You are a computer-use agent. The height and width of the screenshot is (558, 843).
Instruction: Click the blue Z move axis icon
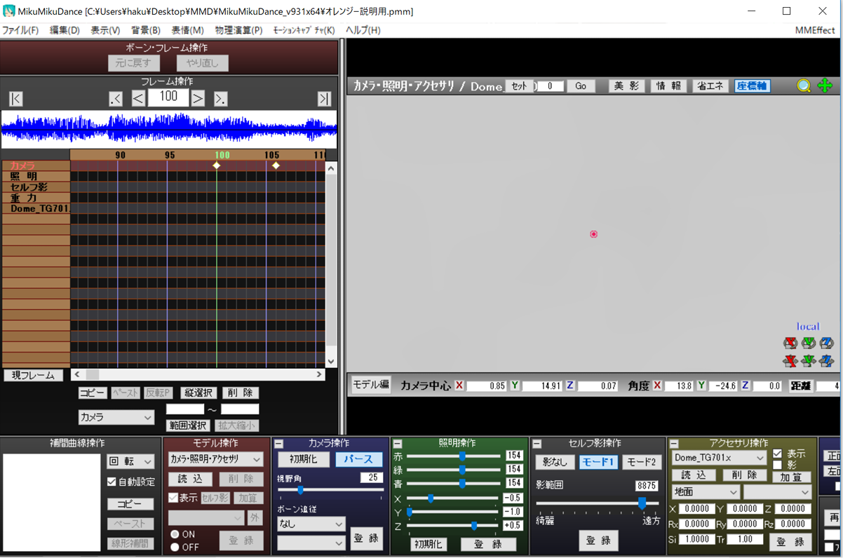pos(827,361)
